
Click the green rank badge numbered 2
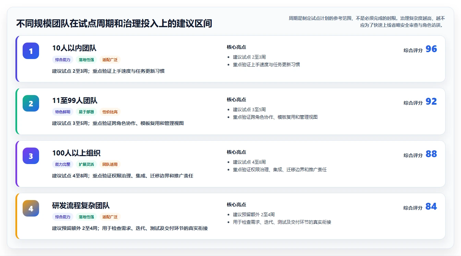pyautogui.click(x=31, y=103)
